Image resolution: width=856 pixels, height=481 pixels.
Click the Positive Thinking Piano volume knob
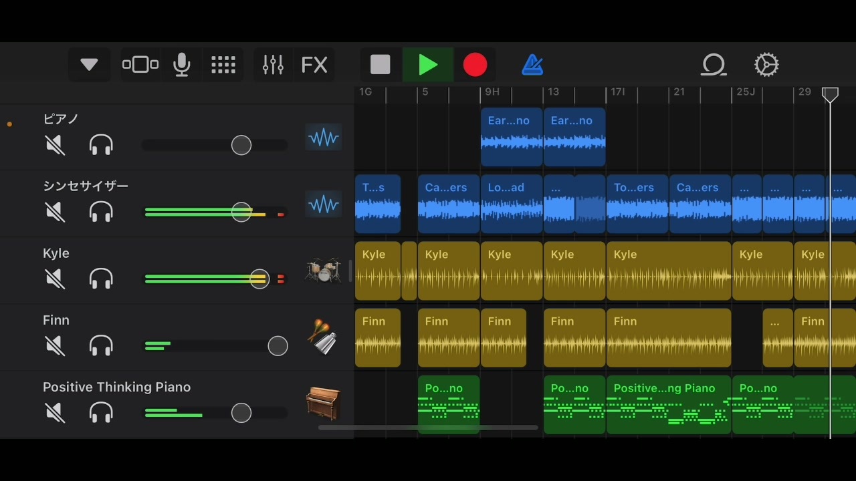click(x=241, y=413)
